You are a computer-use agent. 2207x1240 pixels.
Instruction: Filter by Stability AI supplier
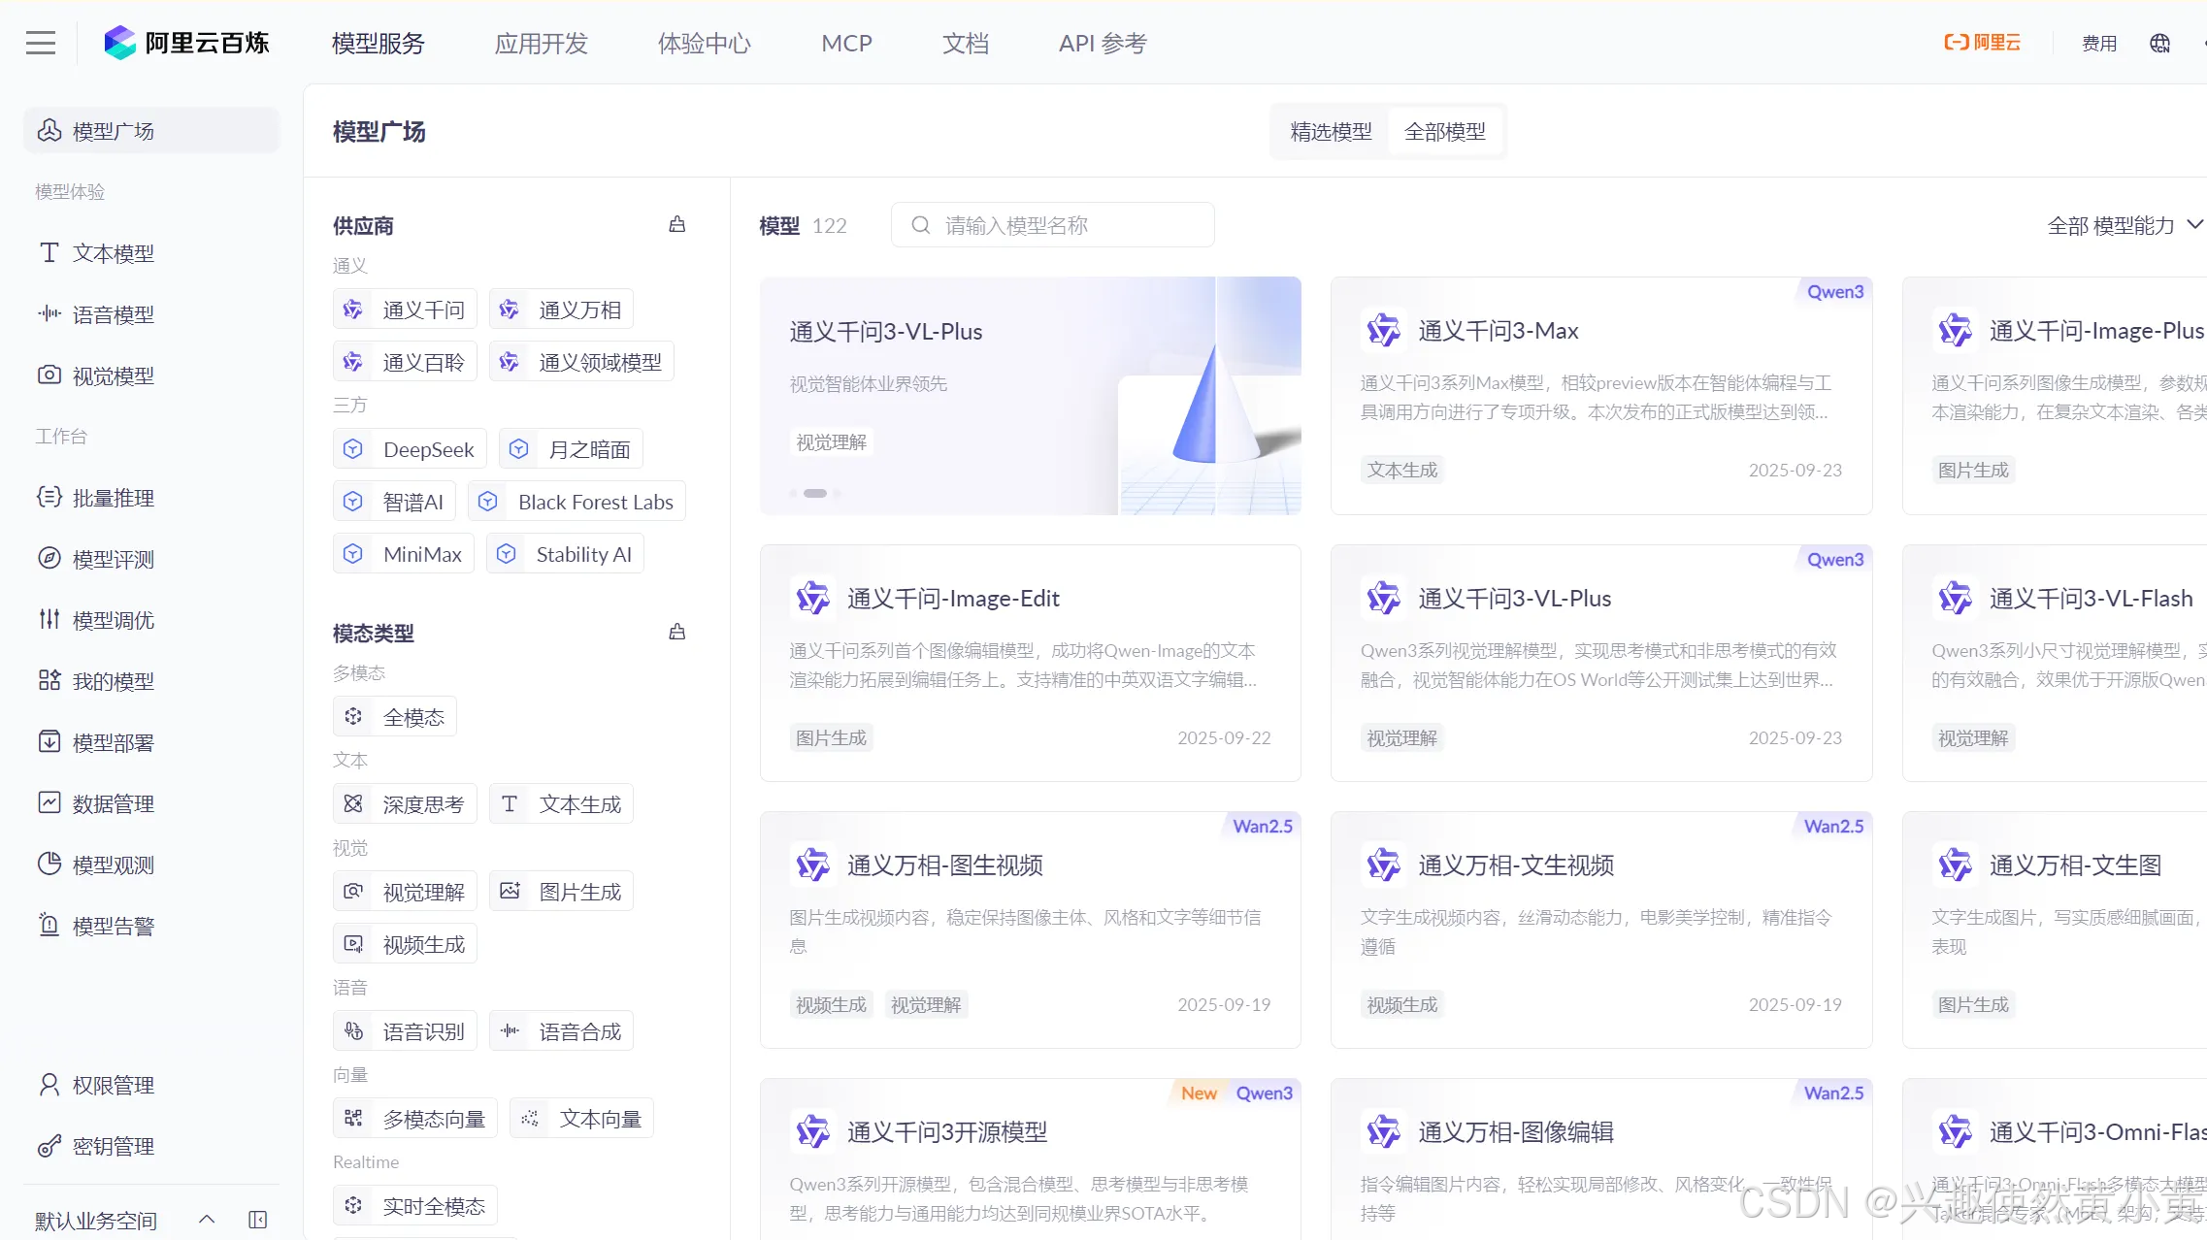[x=565, y=554]
